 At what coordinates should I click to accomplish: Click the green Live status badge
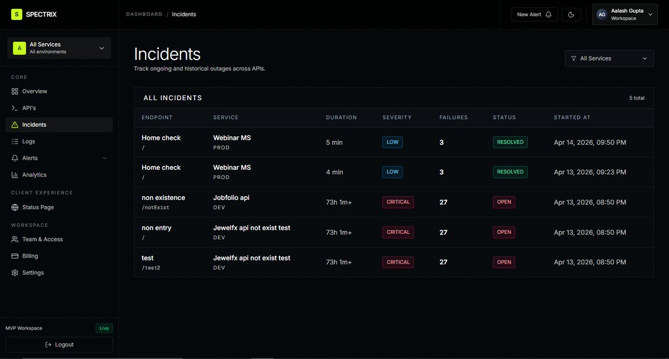pyautogui.click(x=104, y=328)
